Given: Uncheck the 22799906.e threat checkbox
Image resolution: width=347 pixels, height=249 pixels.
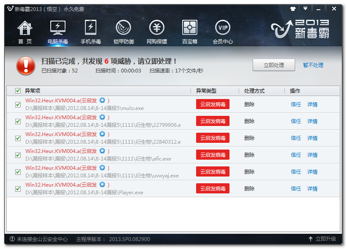Looking at the screenshot, I should point(18,121).
